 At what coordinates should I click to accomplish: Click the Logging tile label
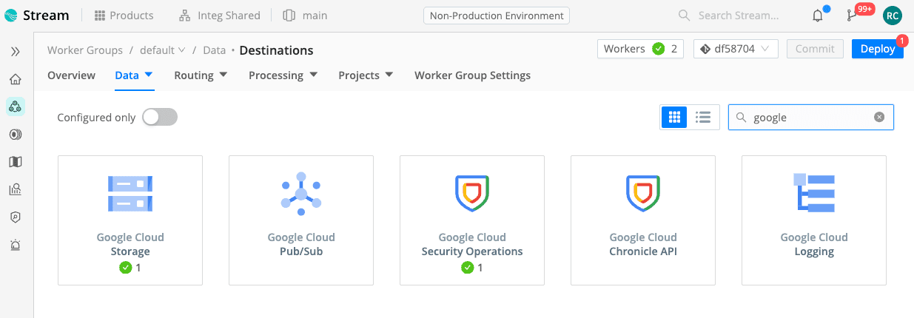814,251
